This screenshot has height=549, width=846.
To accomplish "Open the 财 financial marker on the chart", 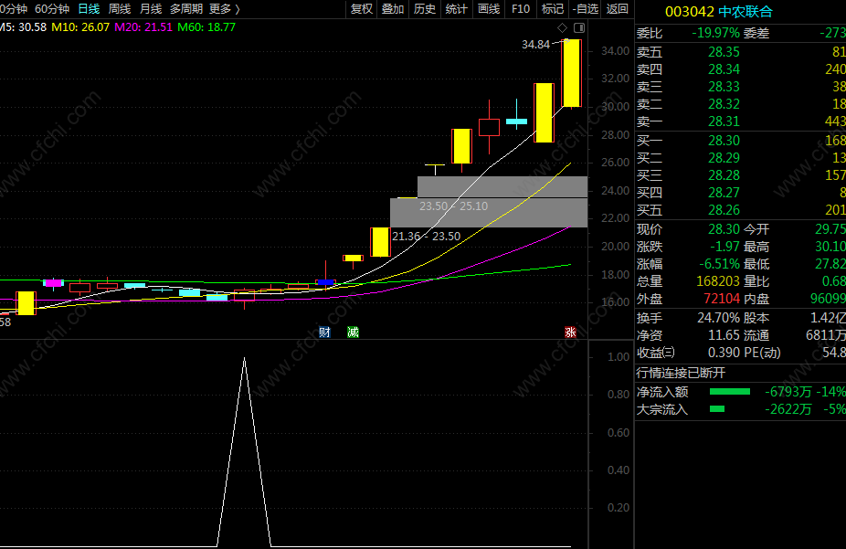I will click(324, 333).
